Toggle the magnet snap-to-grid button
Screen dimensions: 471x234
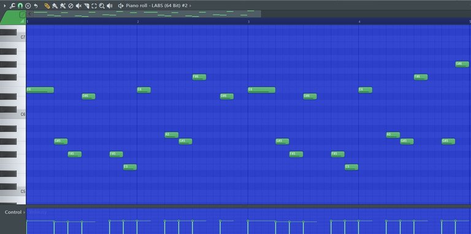(x=20, y=6)
